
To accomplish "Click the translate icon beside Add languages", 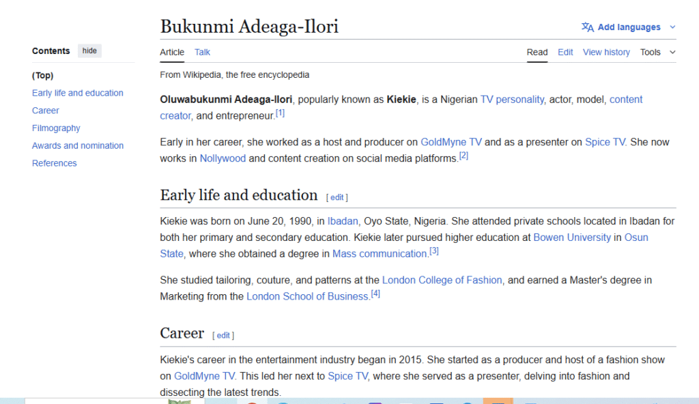I will 587,27.
